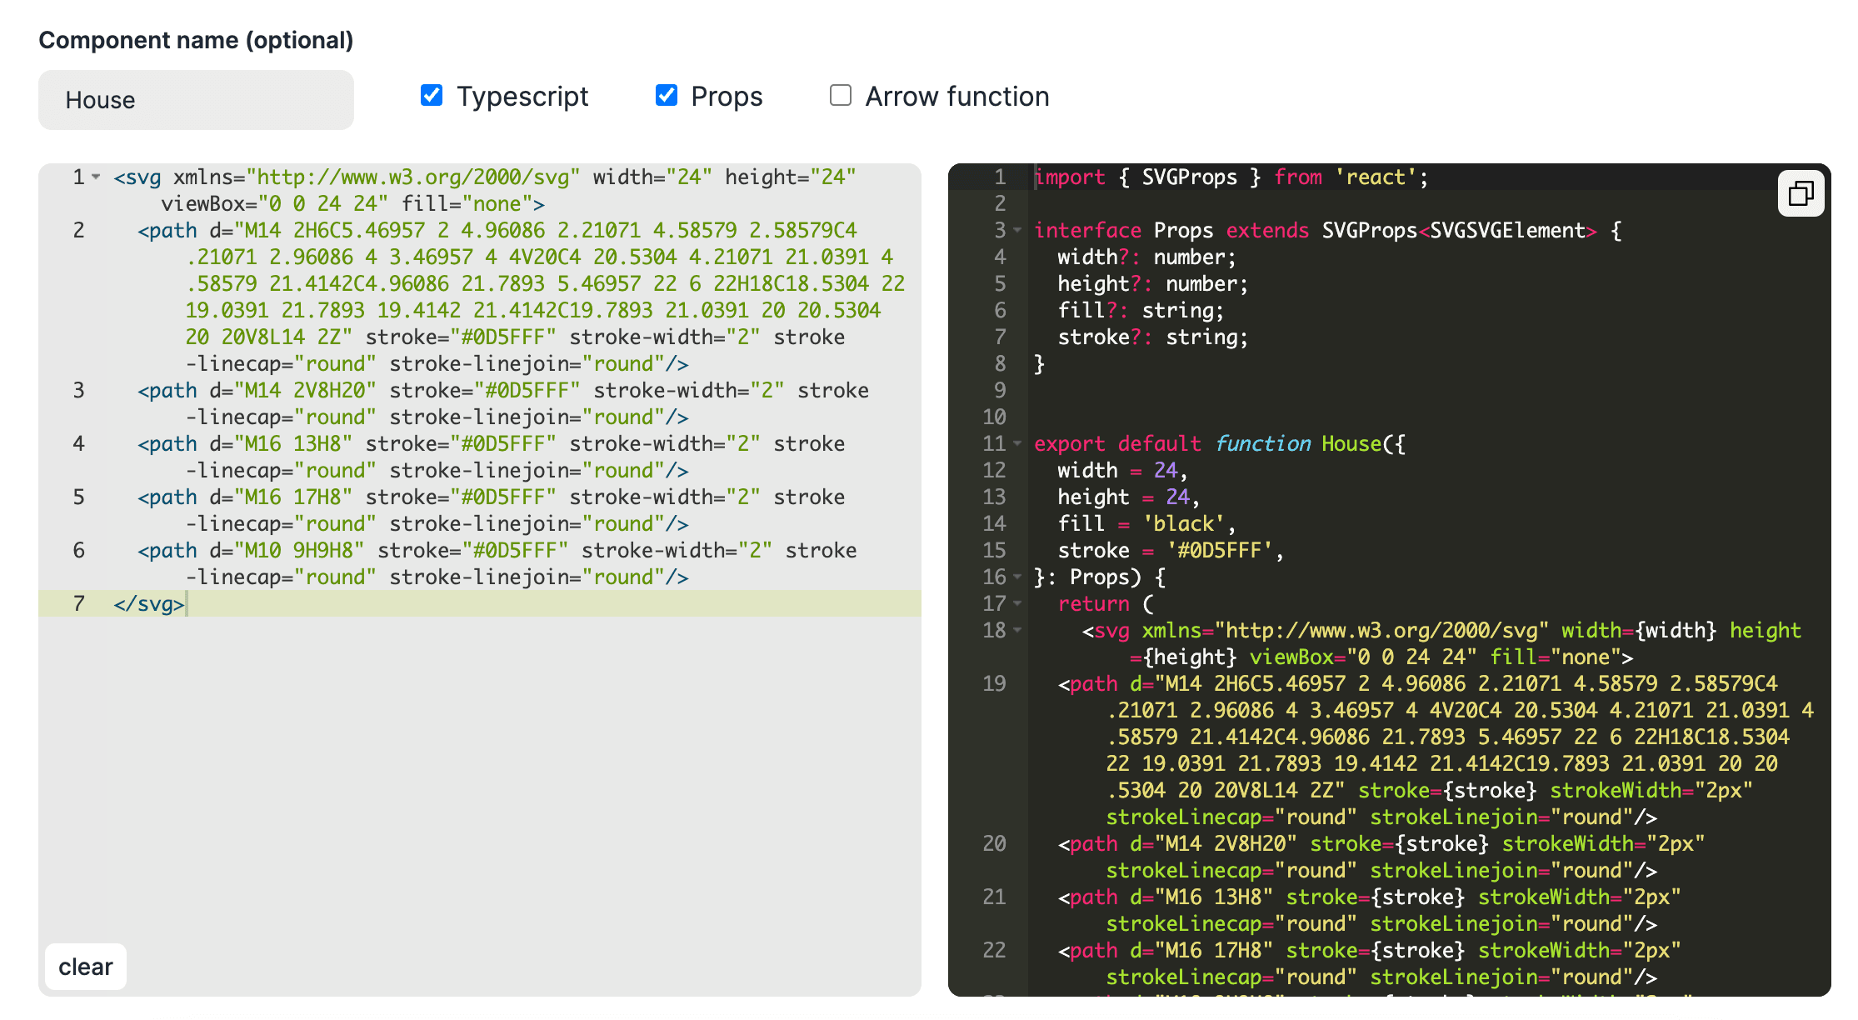Fold the return block at output line 17
The height and width of the screenshot is (1020, 1858).
coord(1017,603)
